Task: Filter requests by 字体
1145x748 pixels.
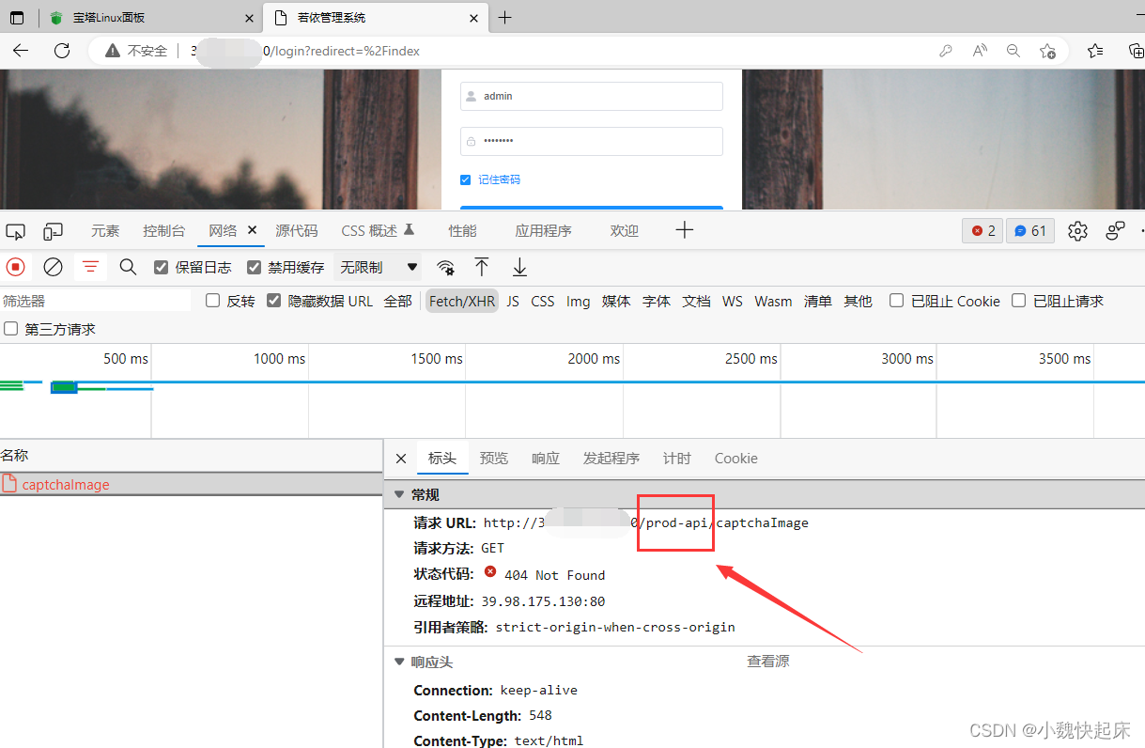Action: [x=657, y=302]
